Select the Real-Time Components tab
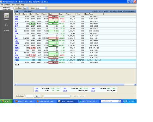The image size is (153, 122). pyautogui.click(x=7, y=8)
